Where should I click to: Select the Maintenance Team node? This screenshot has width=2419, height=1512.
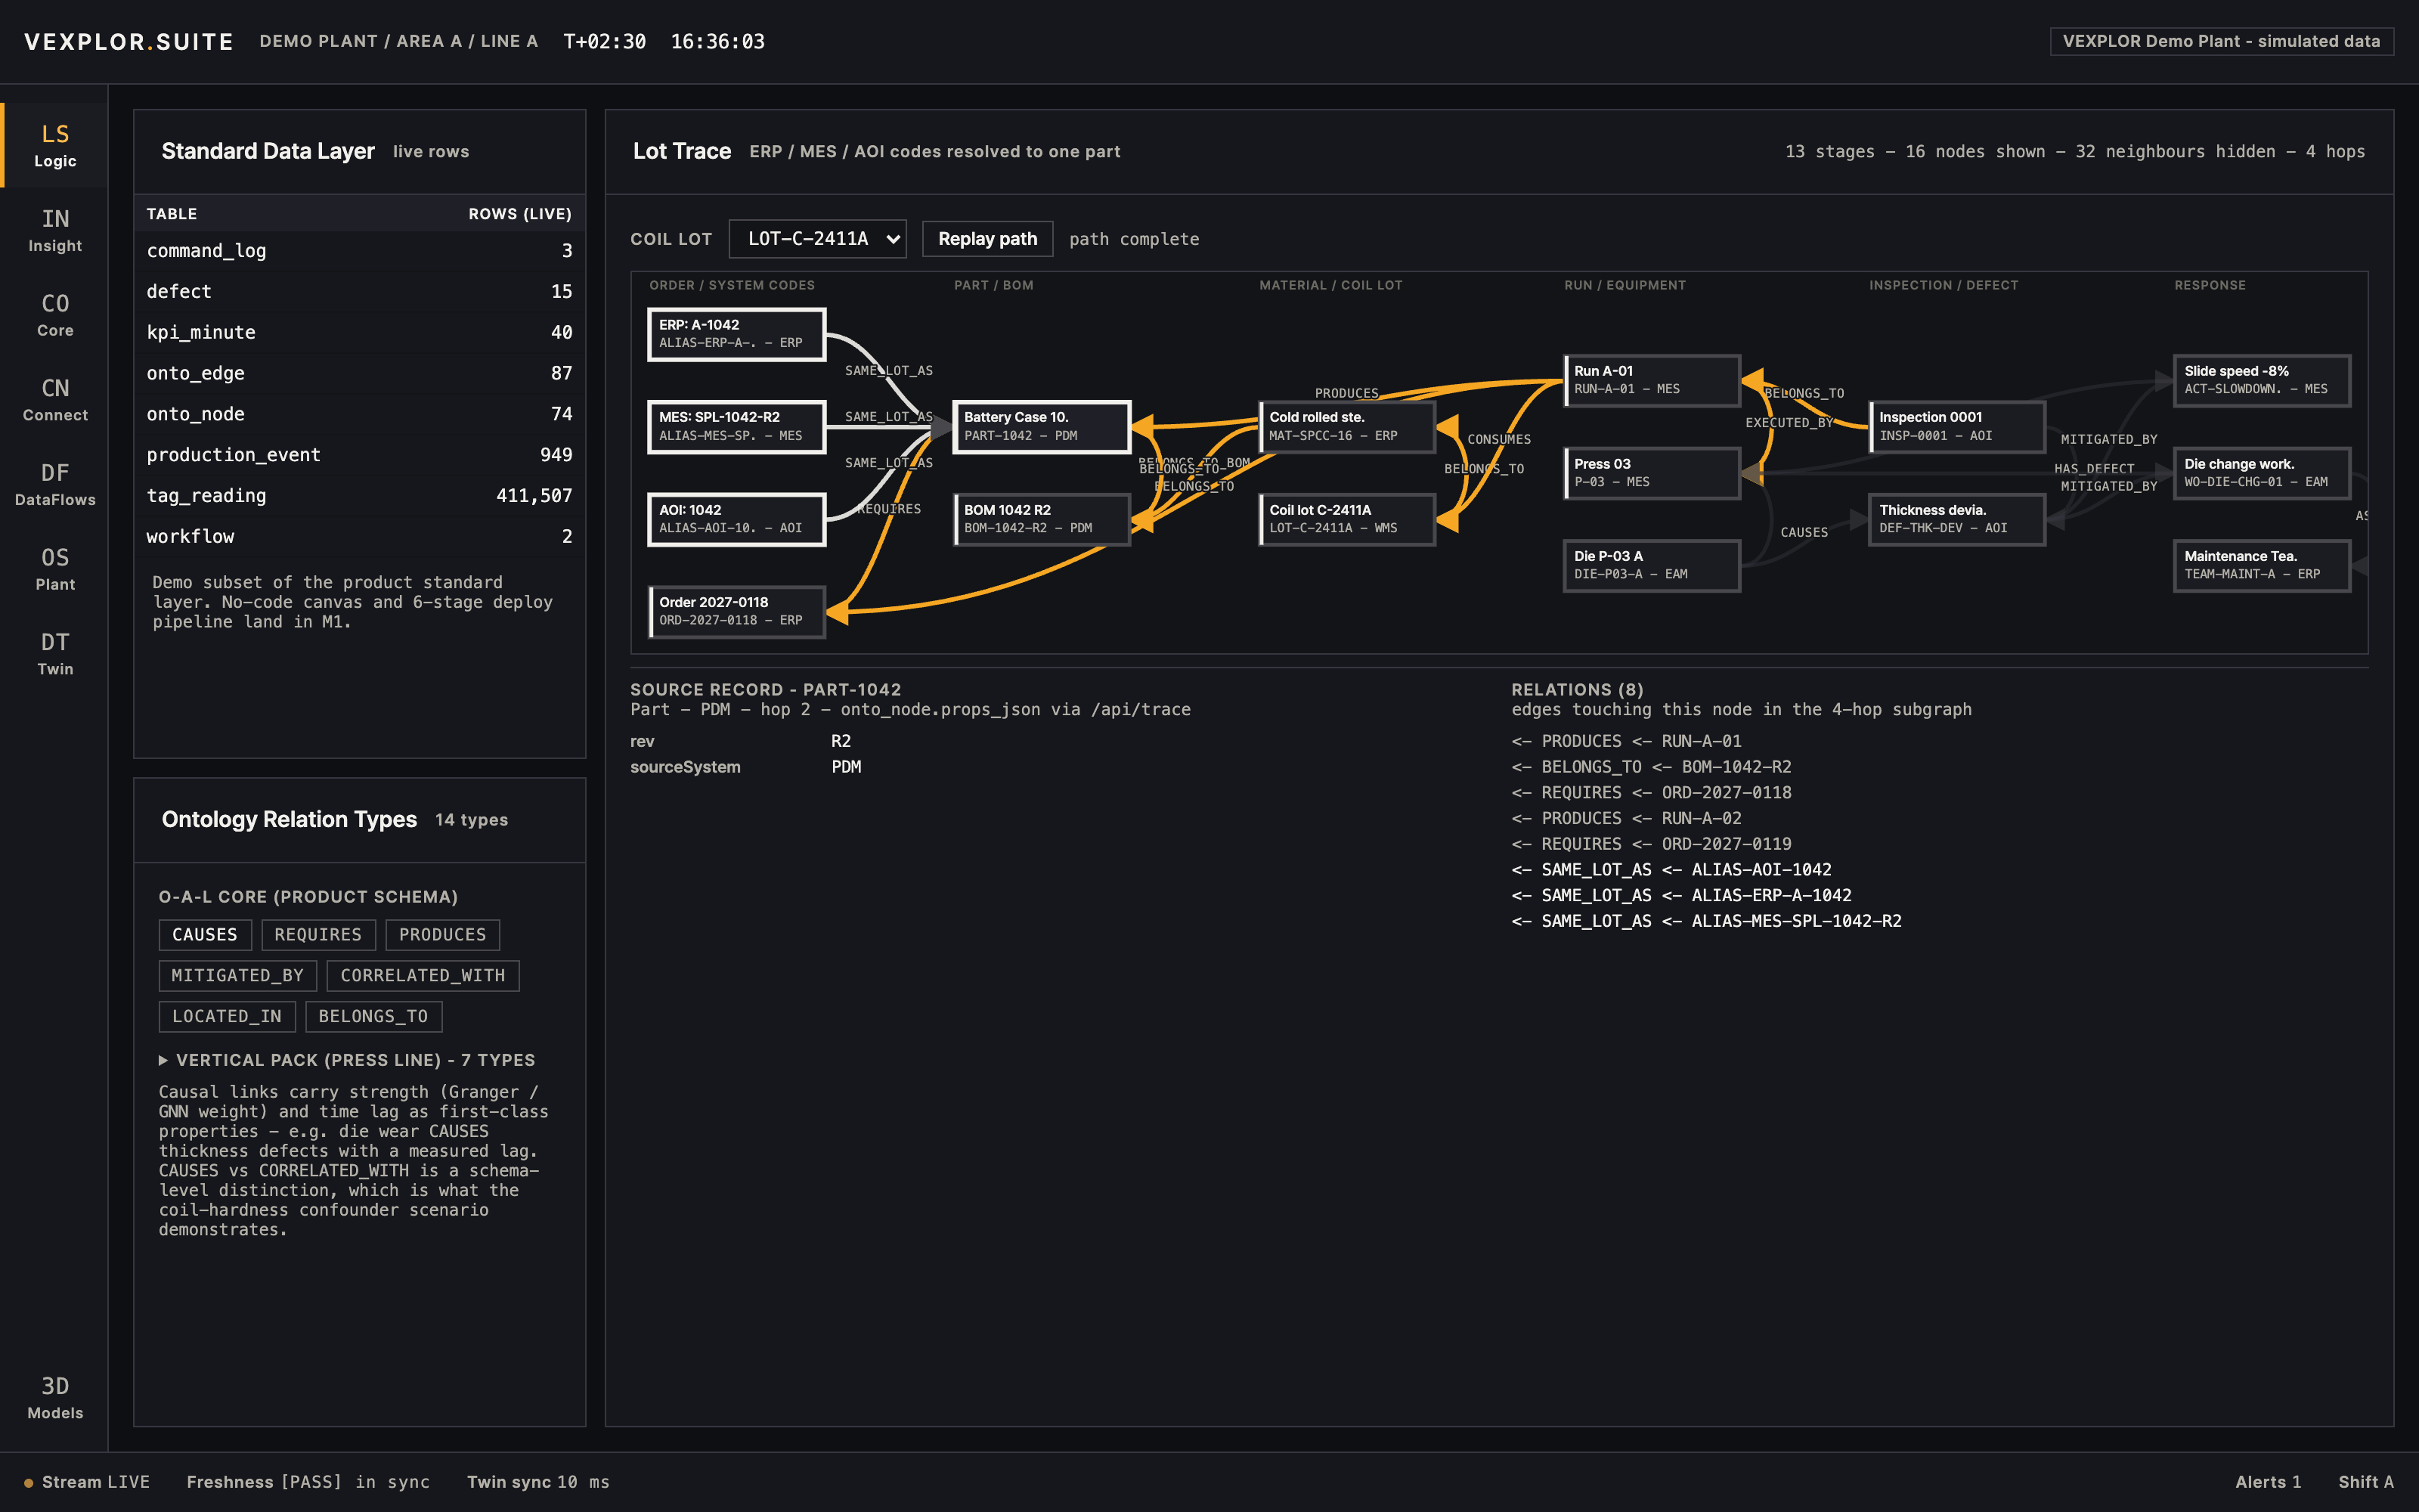[2262, 565]
